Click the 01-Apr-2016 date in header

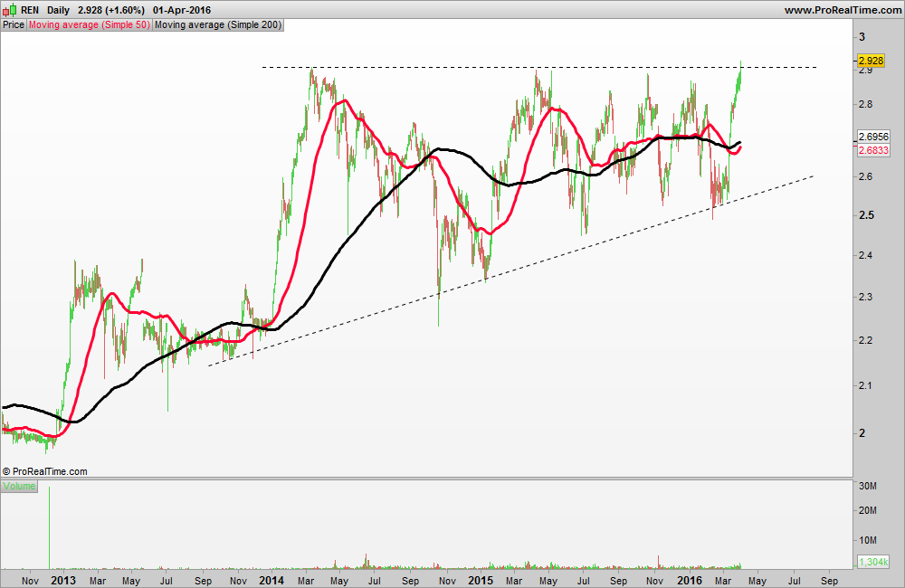pyautogui.click(x=182, y=10)
